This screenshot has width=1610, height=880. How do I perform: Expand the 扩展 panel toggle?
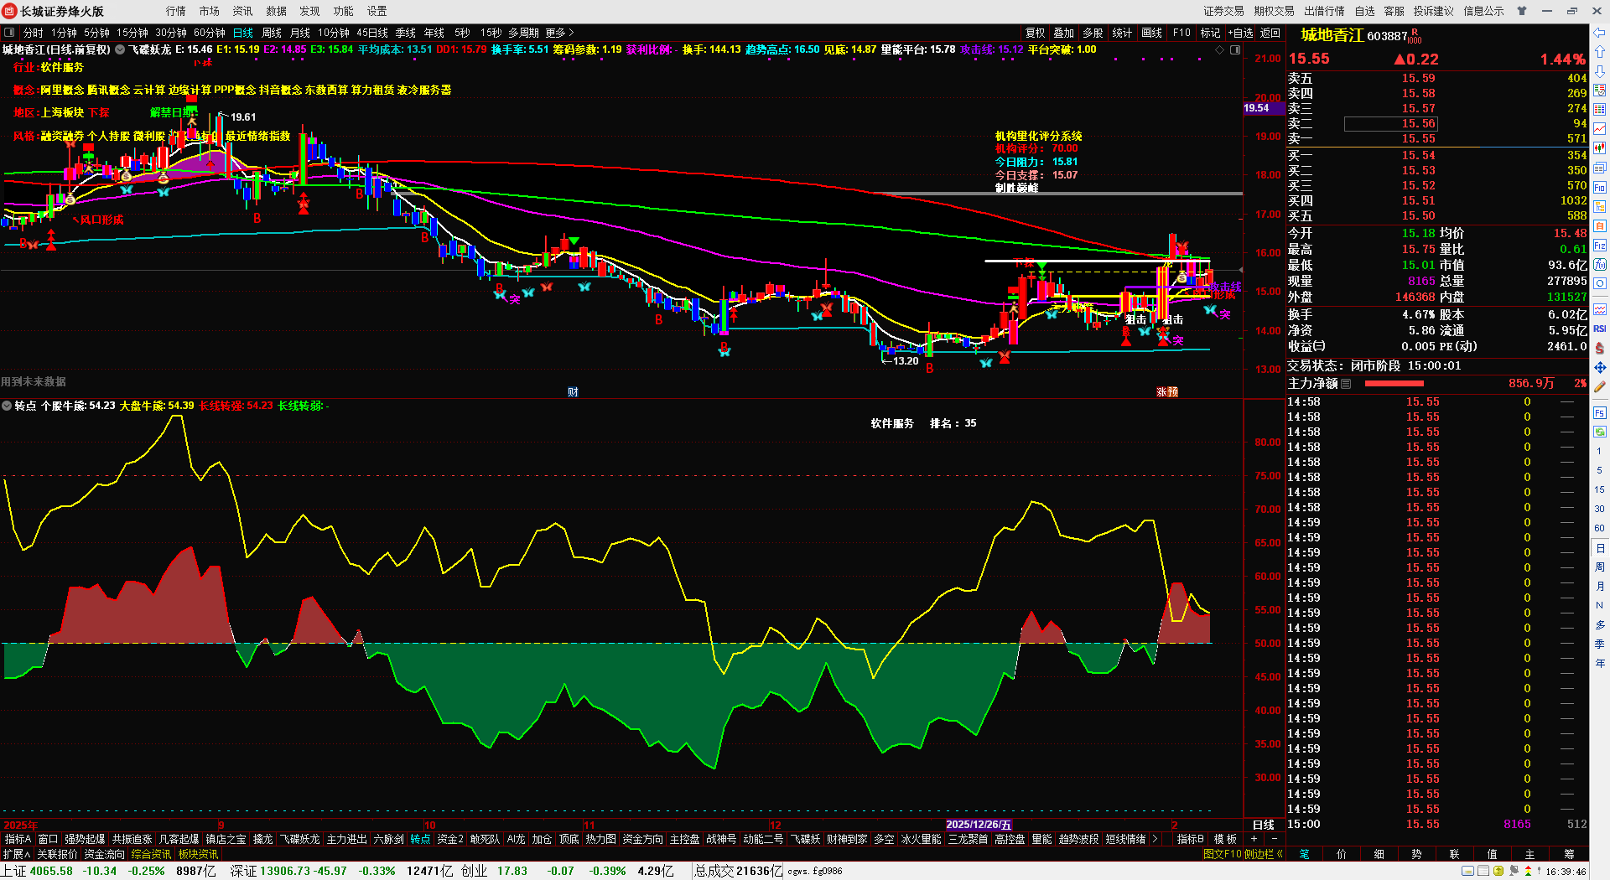[17, 854]
